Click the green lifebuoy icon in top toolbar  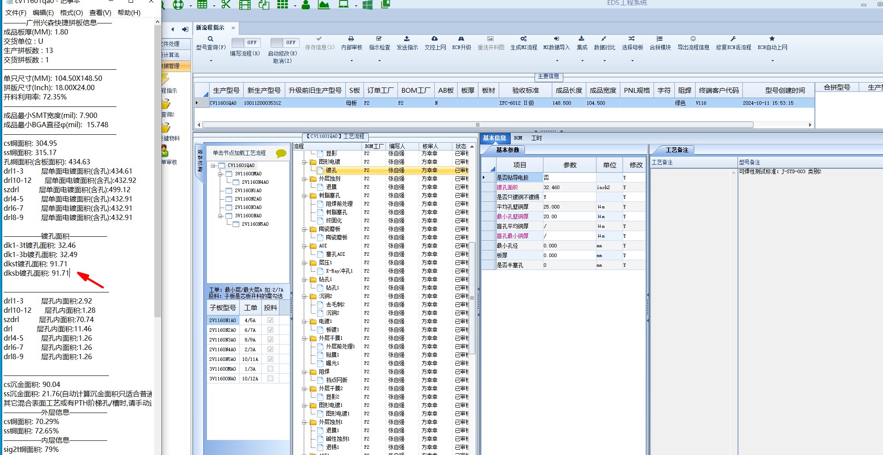tap(178, 5)
